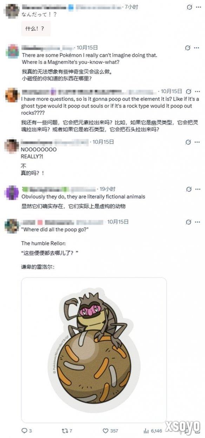The image size is (205, 438).
Task: Open avatar of the Magnemite commenter
Action: click(x=12, y=51)
